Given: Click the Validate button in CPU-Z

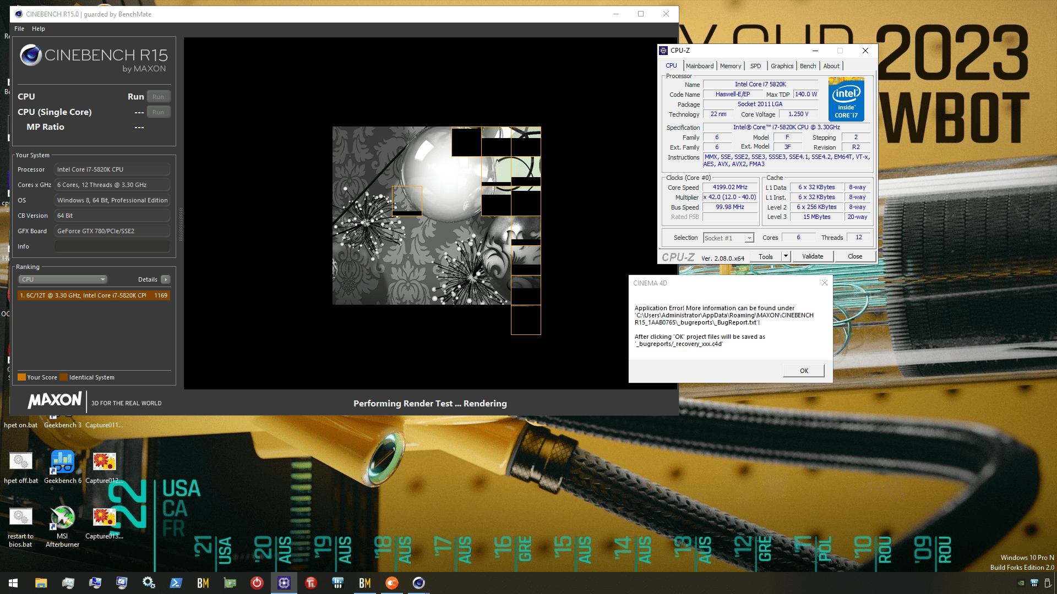Looking at the screenshot, I should pyautogui.click(x=813, y=256).
